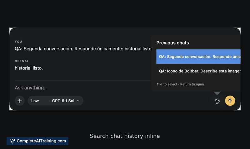Open the 'QA: Icono de Boltbar' previous chat
The image size is (250, 149).
[198, 71]
